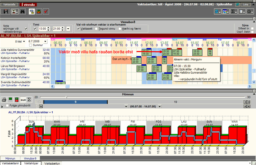Select the Vaktaáætlun tab
Screen dimensions: 256x165
coord(52,163)
